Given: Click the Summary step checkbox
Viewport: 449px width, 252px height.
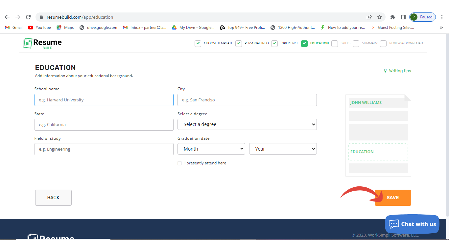Looking at the screenshot, I should (x=356, y=43).
